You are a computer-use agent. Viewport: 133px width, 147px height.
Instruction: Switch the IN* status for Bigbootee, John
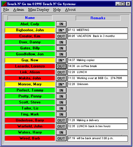click(61, 30)
